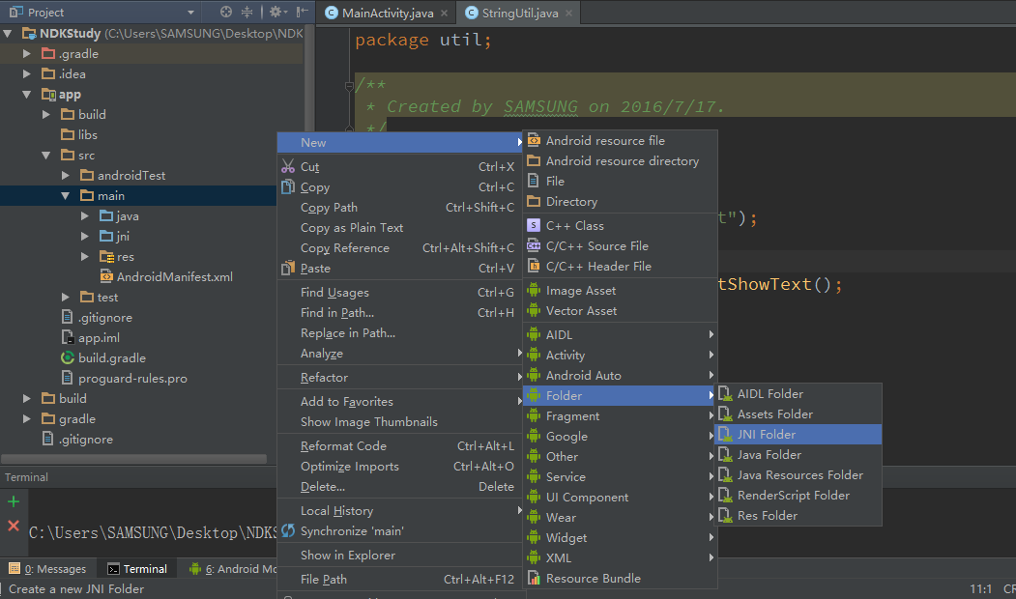Image resolution: width=1016 pixels, height=599 pixels.
Task: Choose Local History submenu
Action: tap(400, 511)
